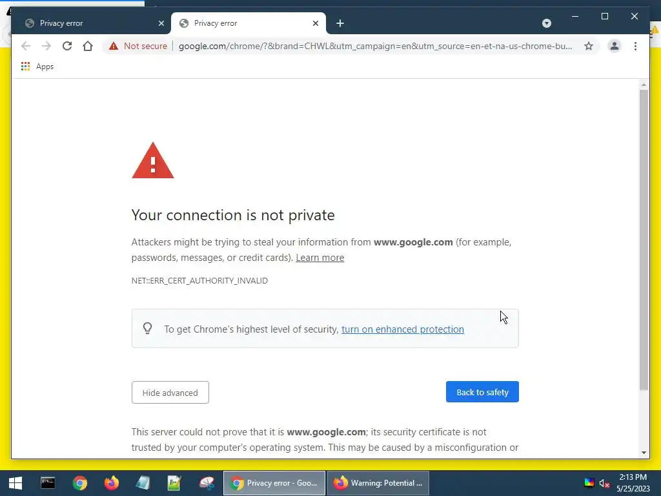
Task: Open the Home page icon
Action: pyautogui.click(x=88, y=46)
